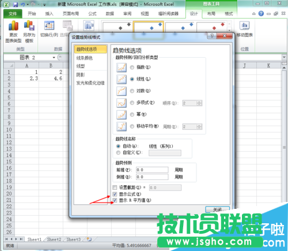288x251 pixels.
Task: Toggle the 显示公式 checkbox
Action: click(115, 194)
